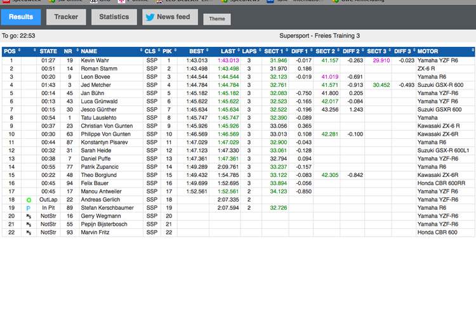Switch to the Results tab

click(x=21, y=17)
